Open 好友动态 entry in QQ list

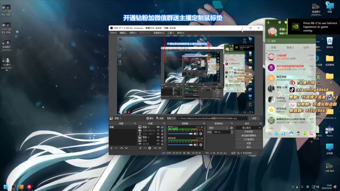click(291, 110)
